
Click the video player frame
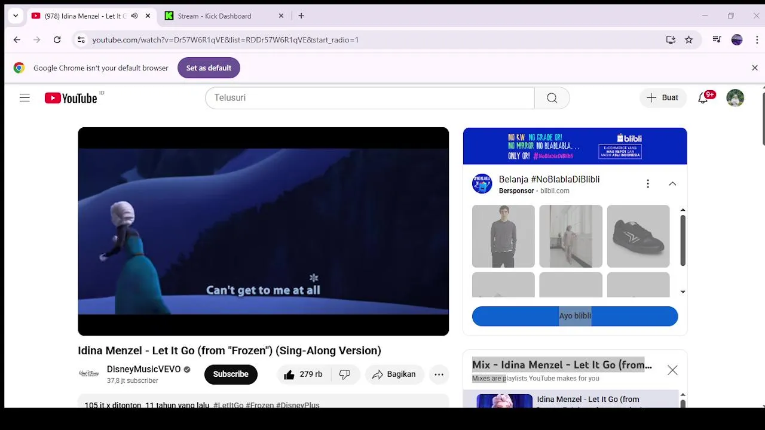coord(263,231)
